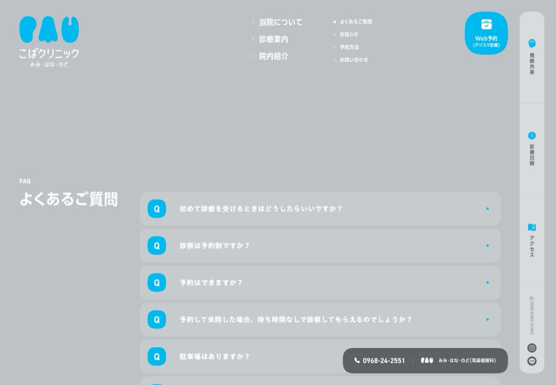Click the blue dot toggle on 診察は予約制ですか row
556x385 pixels.
(x=487, y=246)
